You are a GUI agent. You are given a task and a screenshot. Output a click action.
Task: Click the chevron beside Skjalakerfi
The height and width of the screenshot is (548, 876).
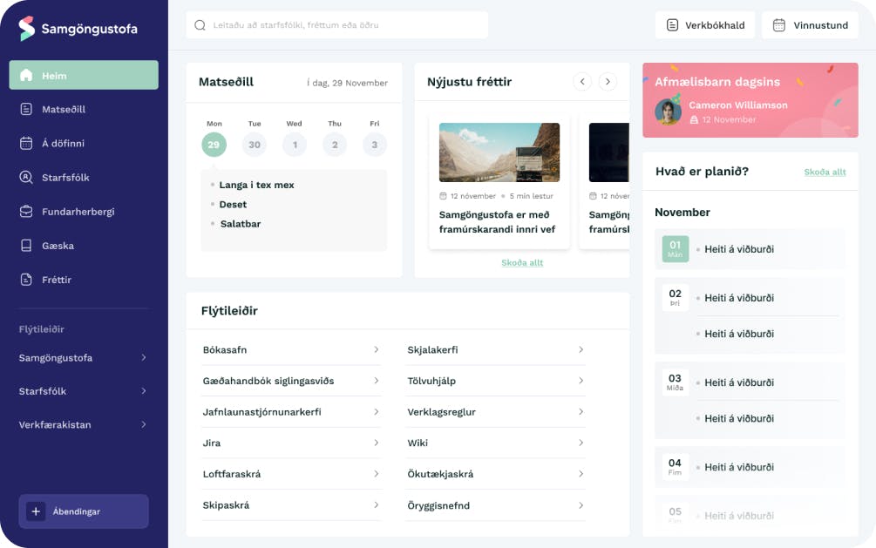[581, 349]
